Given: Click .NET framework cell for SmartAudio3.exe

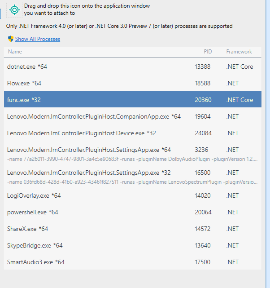Looking at the screenshot, I should pyautogui.click(x=232, y=262).
